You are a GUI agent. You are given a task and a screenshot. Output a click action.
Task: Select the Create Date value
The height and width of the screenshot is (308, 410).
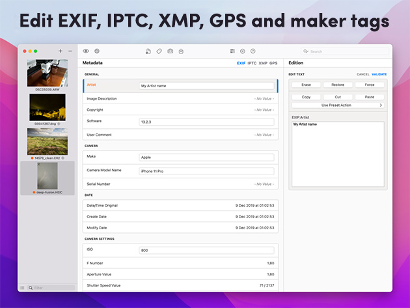pos(254,217)
